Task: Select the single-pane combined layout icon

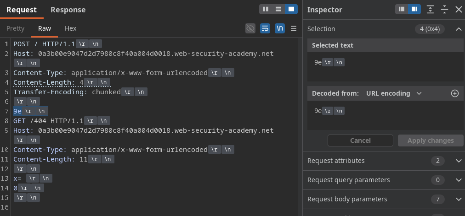Action: [291, 10]
